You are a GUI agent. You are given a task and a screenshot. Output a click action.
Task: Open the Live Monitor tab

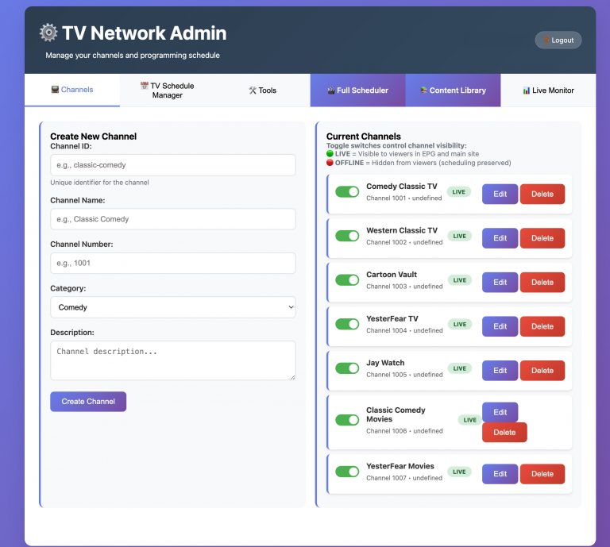coord(548,91)
